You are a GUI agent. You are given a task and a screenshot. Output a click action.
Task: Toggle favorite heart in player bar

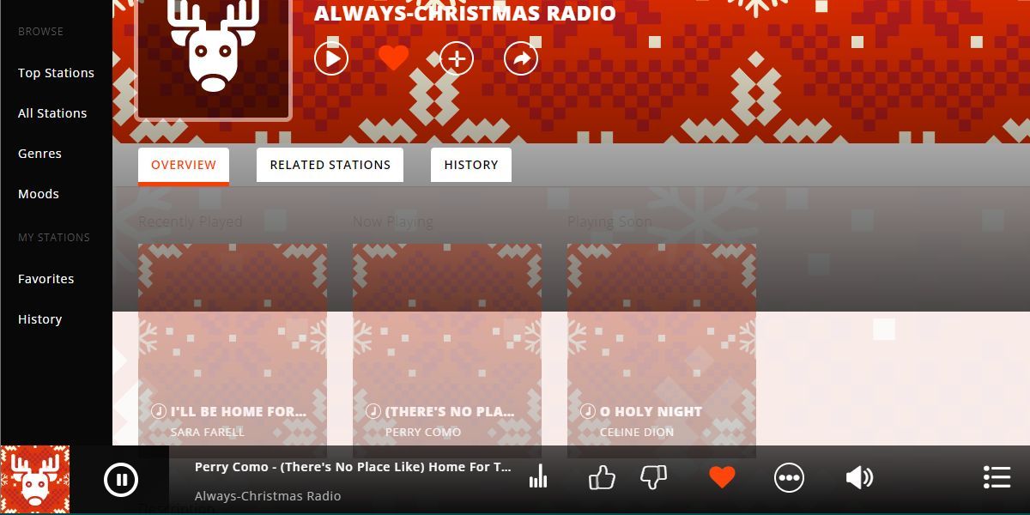pyautogui.click(x=722, y=477)
